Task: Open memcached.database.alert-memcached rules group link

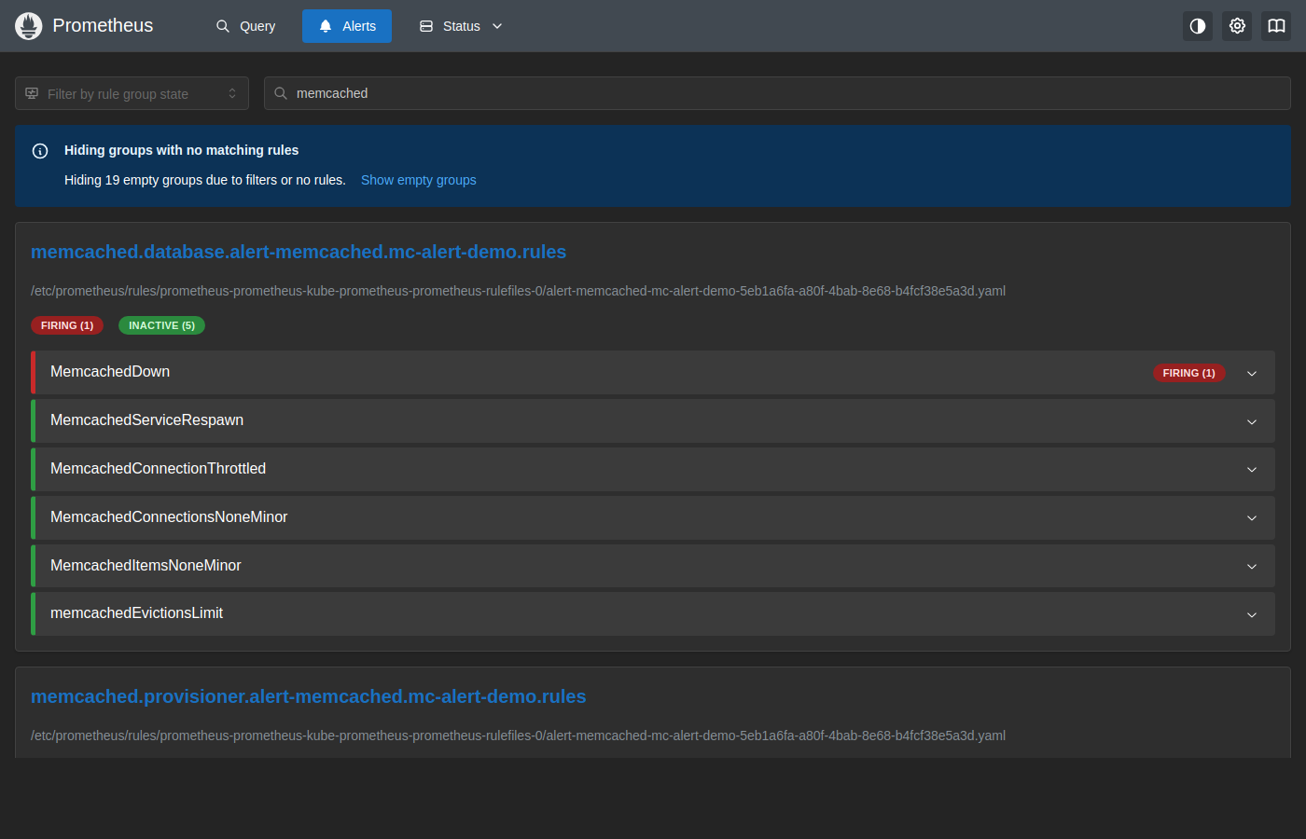Action: [x=299, y=252]
